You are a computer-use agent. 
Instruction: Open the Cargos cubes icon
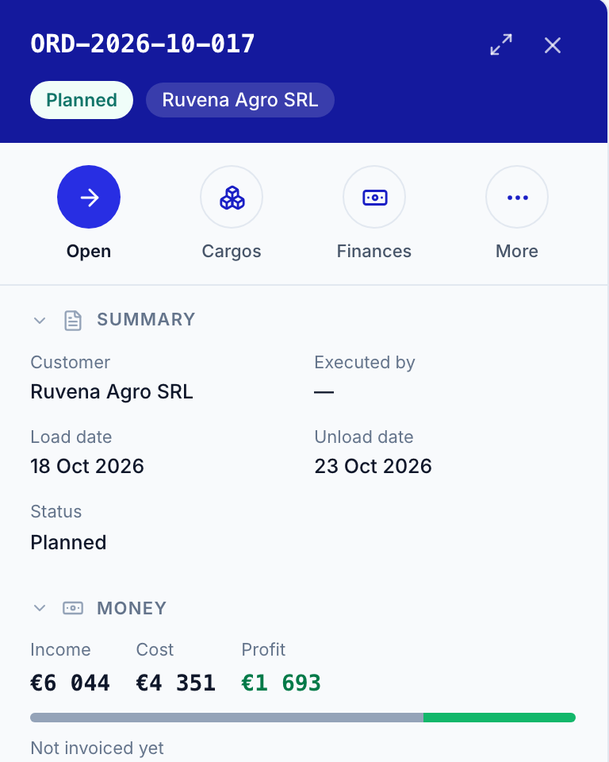click(232, 197)
